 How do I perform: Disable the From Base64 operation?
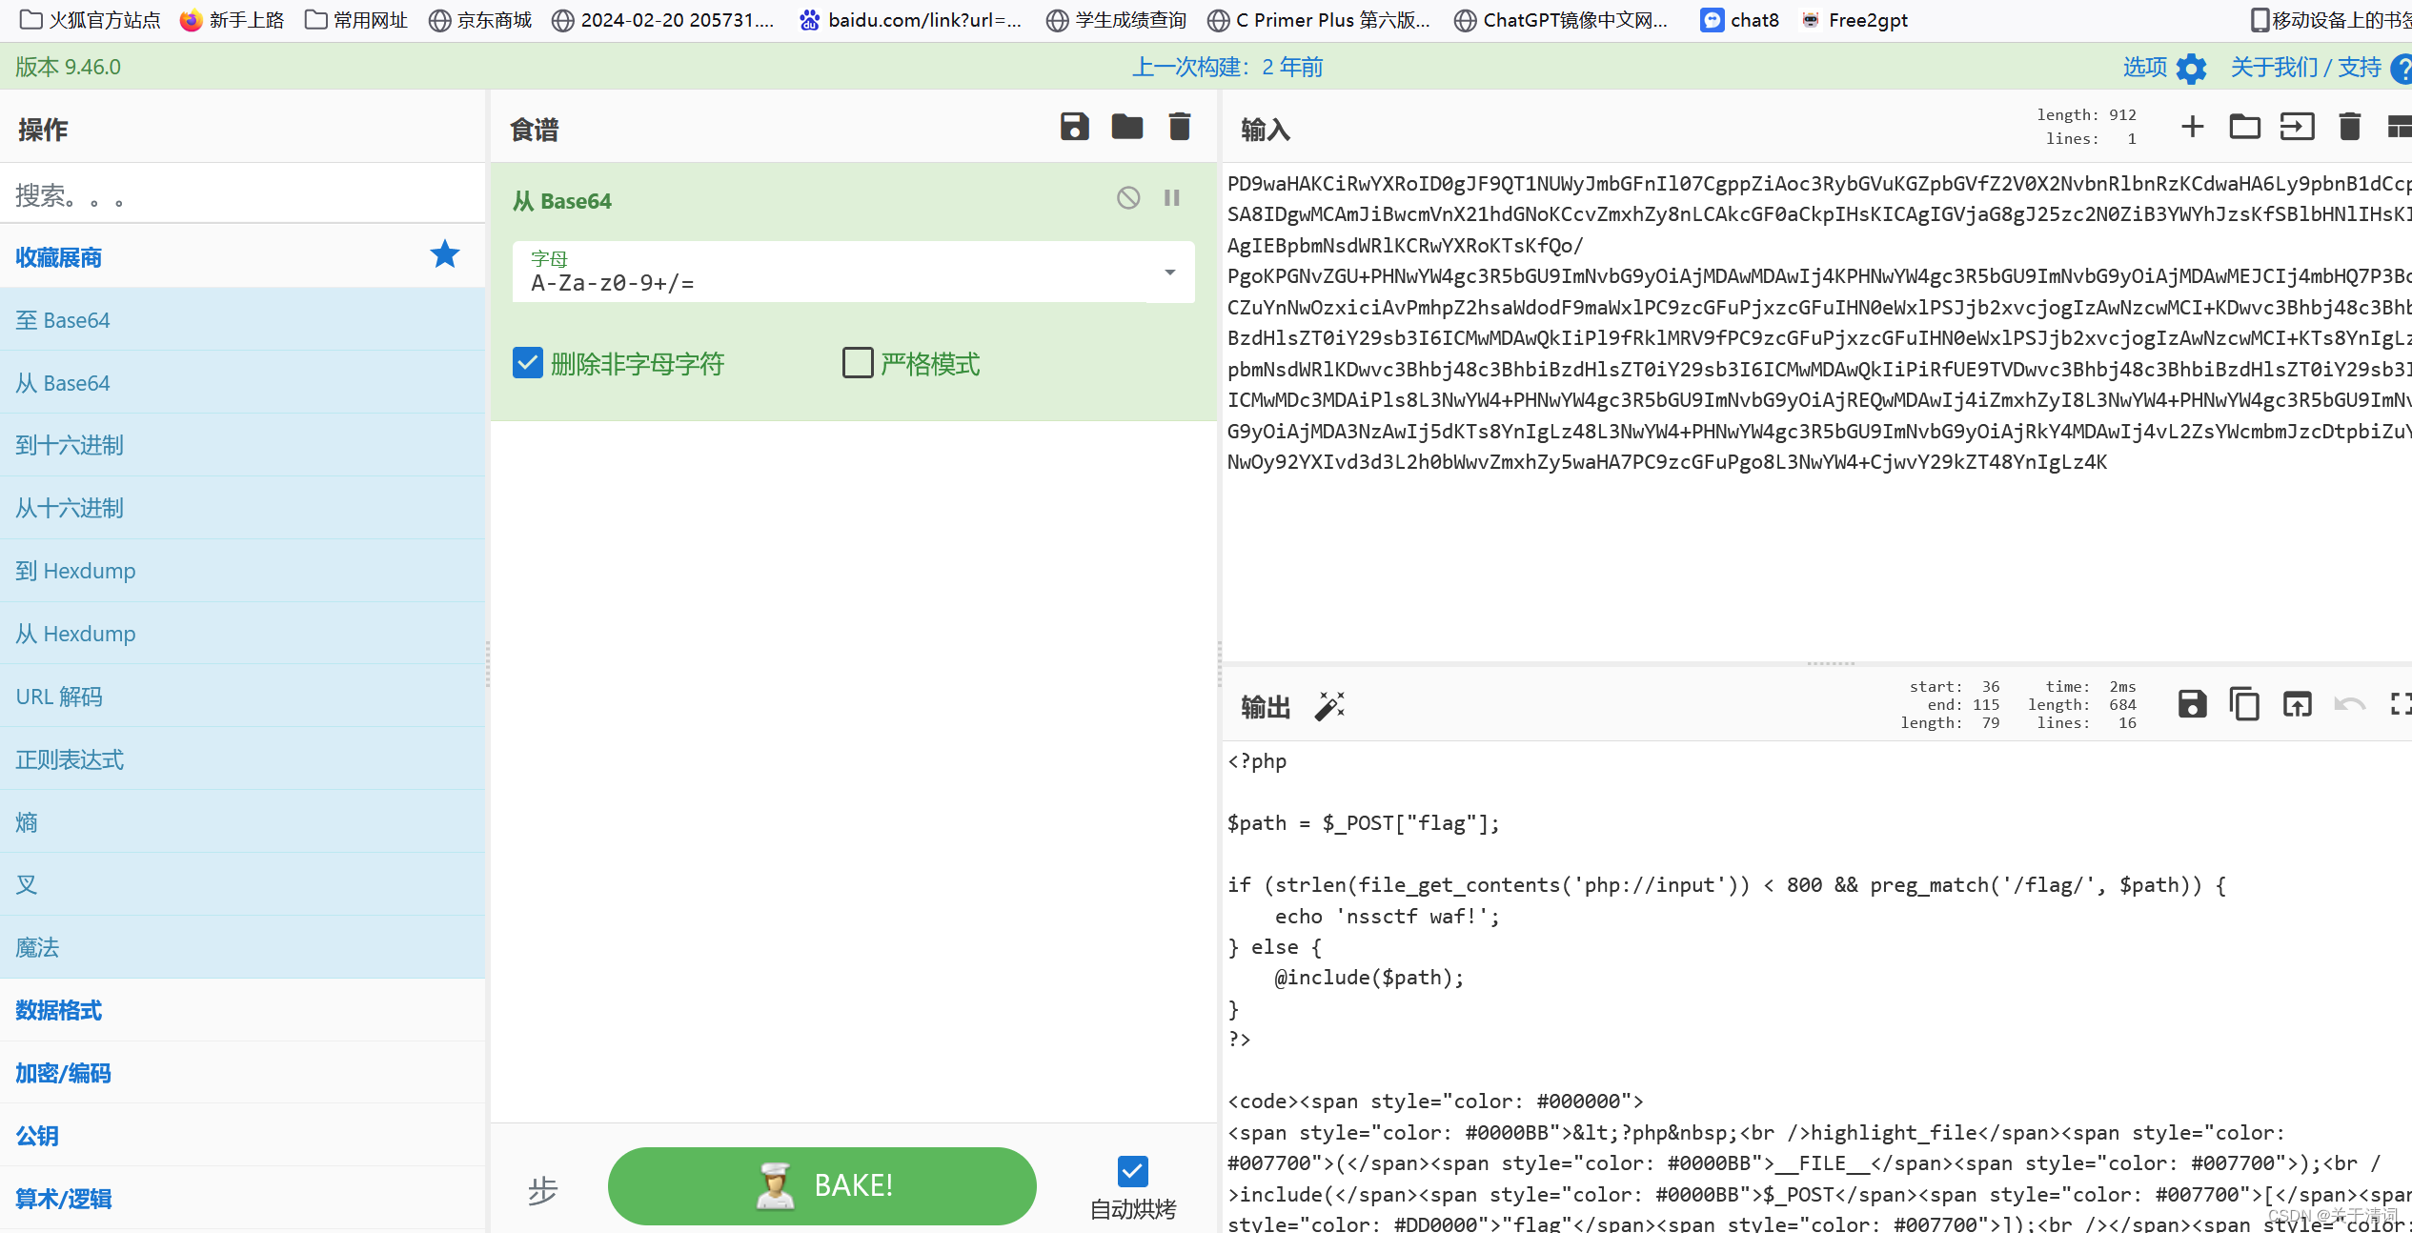coord(1128,198)
